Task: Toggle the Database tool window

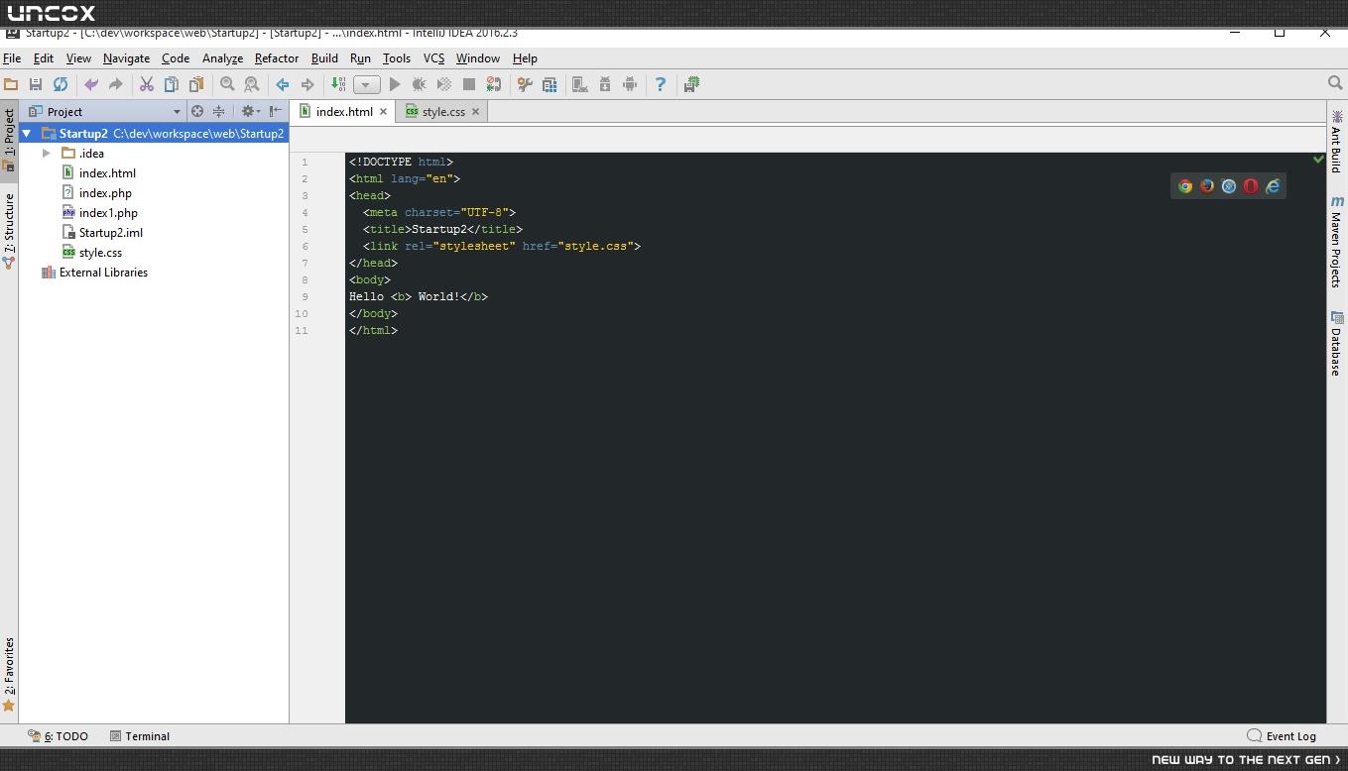Action: point(1337,343)
